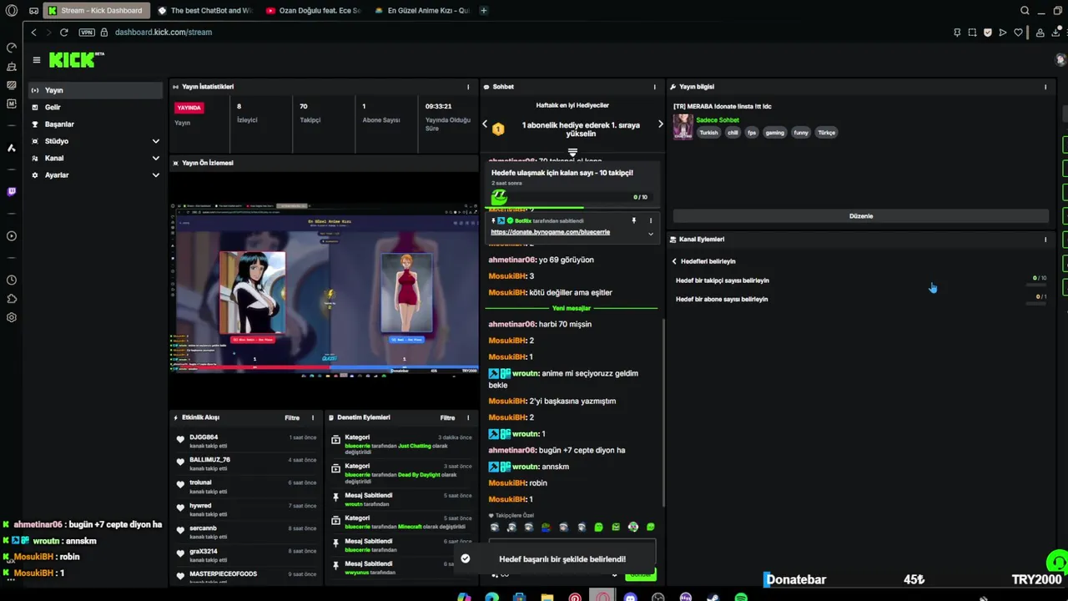Click BALLIMUZ_76 follow activity row
The image size is (1068, 601).
pos(248,463)
